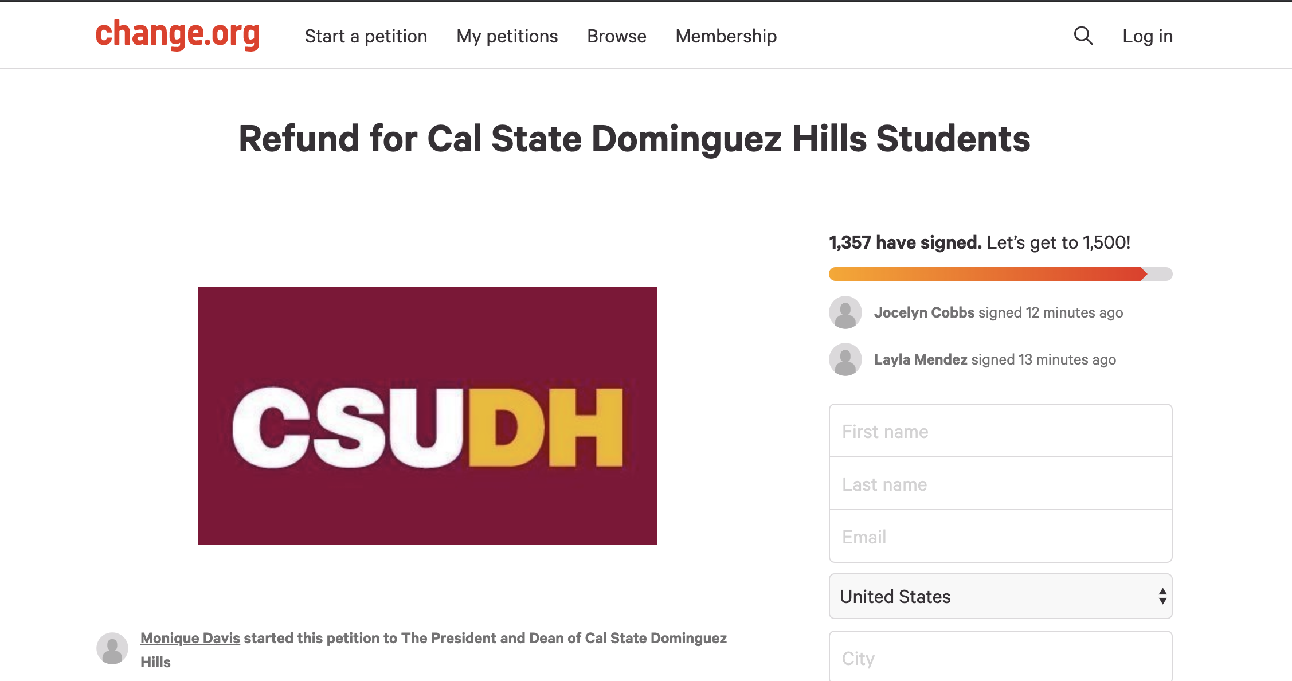
Task: Select the petition title heading
Action: coord(634,139)
